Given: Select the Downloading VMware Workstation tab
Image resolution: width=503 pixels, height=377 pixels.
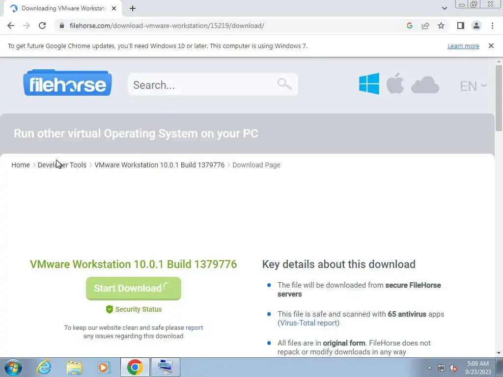Looking at the screenshot, I should (x=63, y=8).
